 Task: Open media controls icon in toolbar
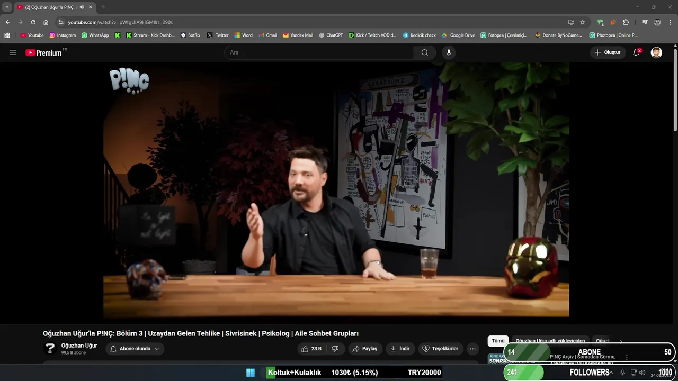645,22
